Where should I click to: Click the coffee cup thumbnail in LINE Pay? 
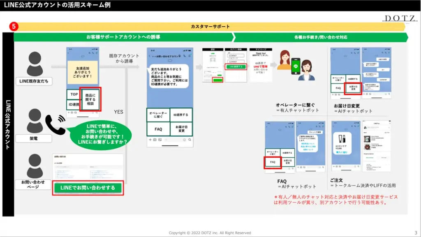click(367, 138)
